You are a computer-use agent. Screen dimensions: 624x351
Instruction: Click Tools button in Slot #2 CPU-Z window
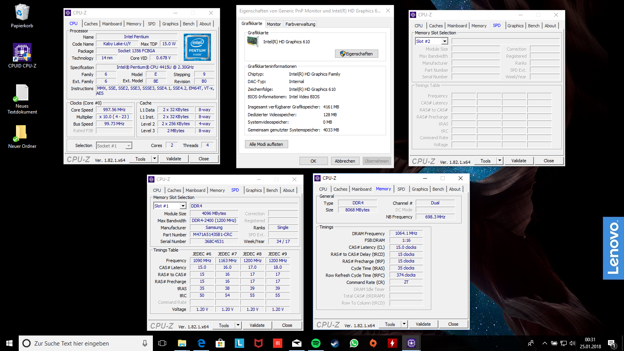point(486,161)
